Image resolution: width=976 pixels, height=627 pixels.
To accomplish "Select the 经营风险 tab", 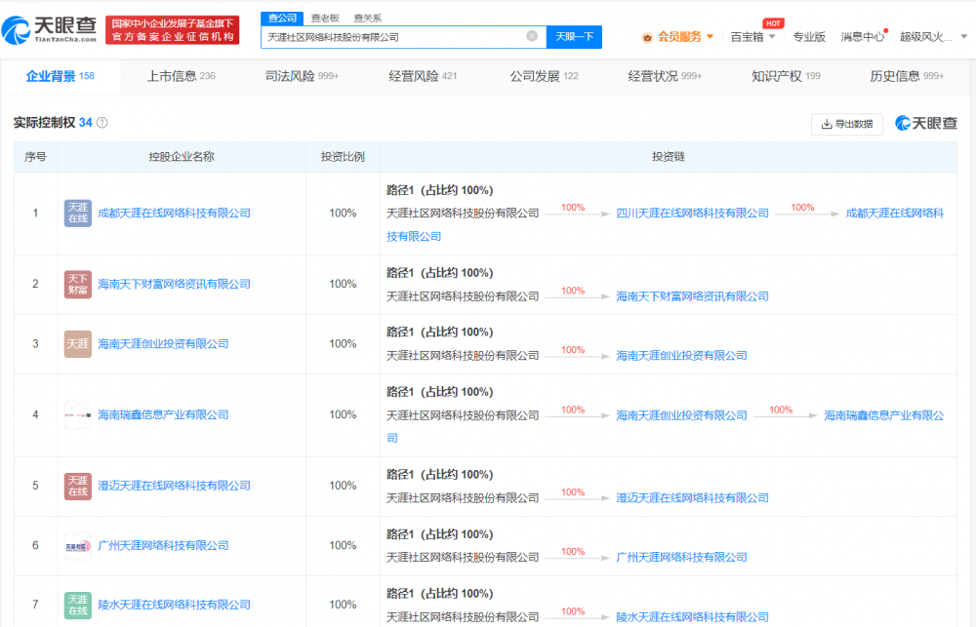I will 423,76.
